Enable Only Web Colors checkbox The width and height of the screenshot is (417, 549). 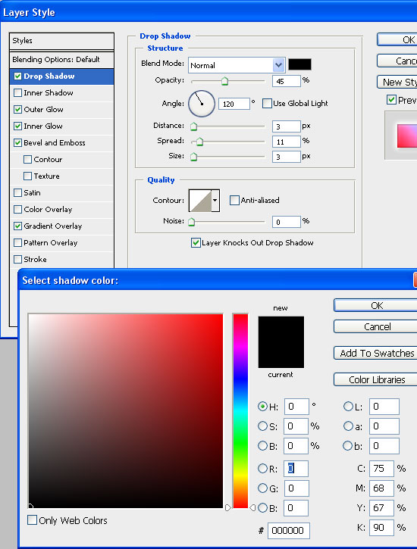(33, 520)
